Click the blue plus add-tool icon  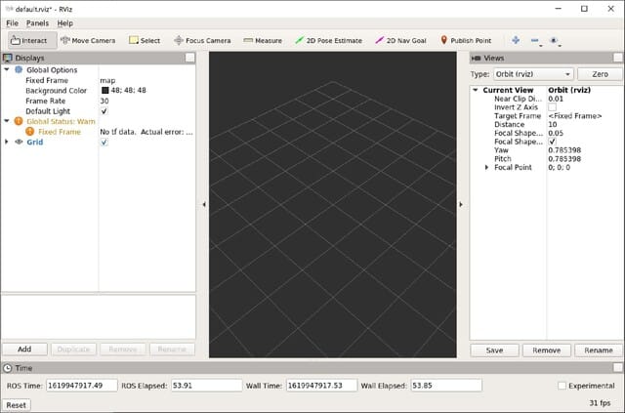tap(515, 40)
